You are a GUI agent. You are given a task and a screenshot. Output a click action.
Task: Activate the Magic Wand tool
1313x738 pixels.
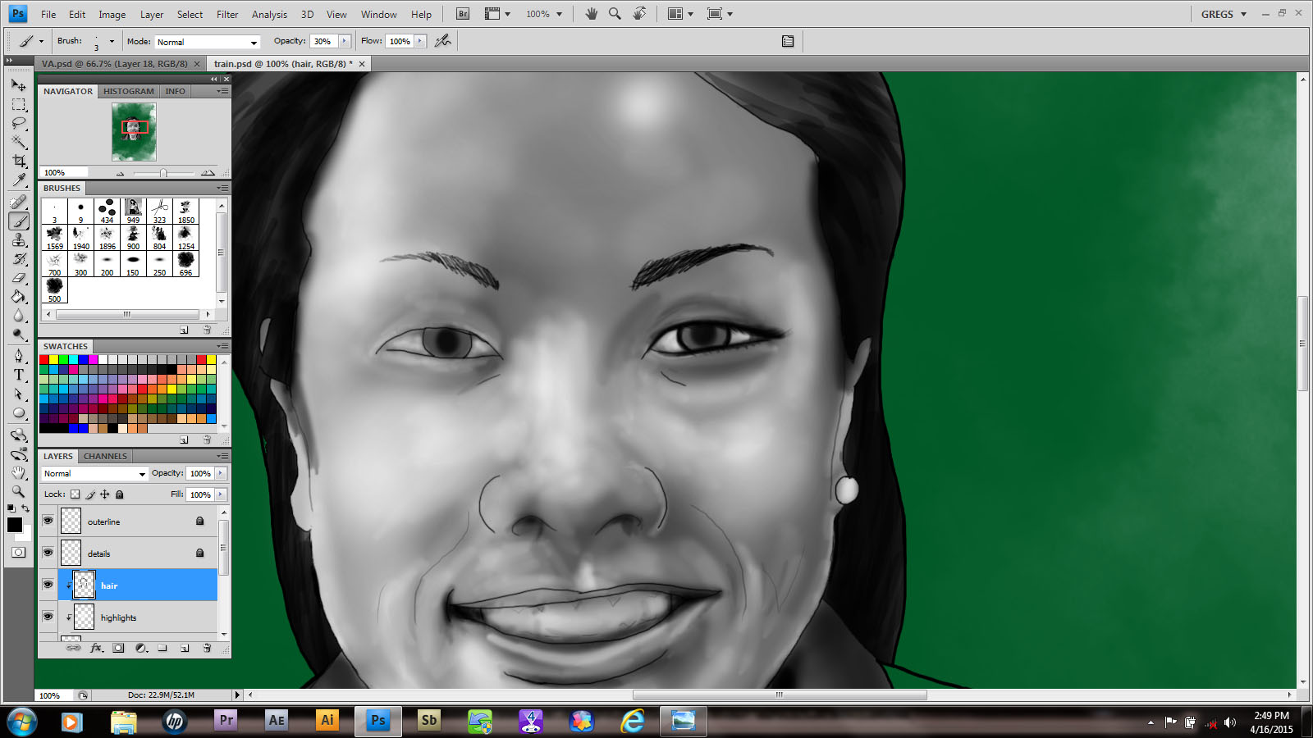[19, 142]
